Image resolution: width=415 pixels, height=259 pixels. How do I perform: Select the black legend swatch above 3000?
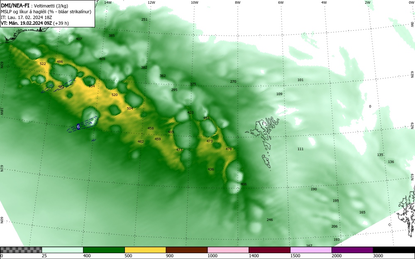[x=394, y=250]
